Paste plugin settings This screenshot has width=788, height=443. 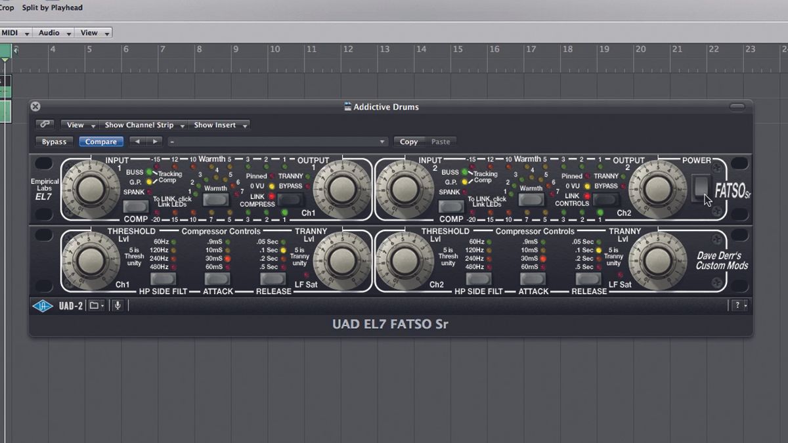441,141
